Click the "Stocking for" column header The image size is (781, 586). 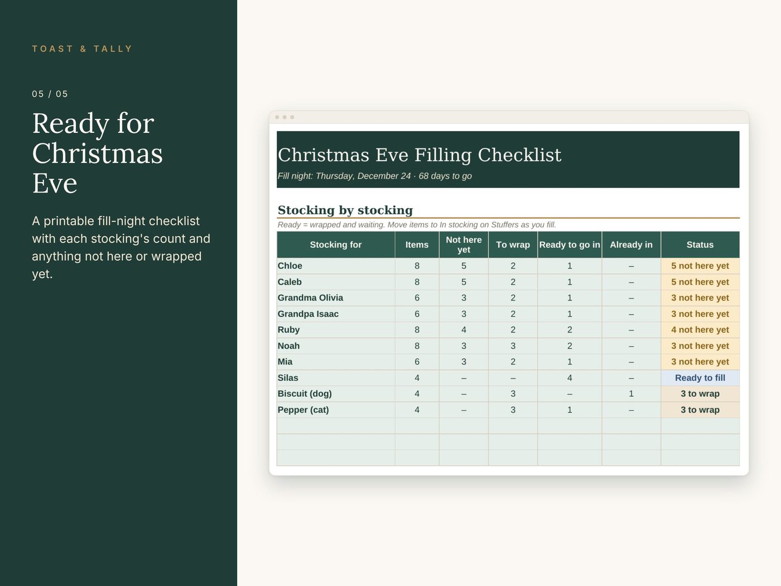336,244
